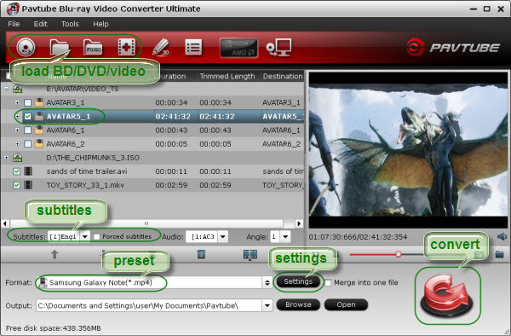This screenshot has width=511, height=336.
Task: Open the Subtitles dropdown
Action: 85,236
